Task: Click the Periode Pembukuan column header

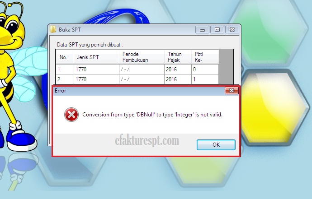Action: (x=142, y=57)
